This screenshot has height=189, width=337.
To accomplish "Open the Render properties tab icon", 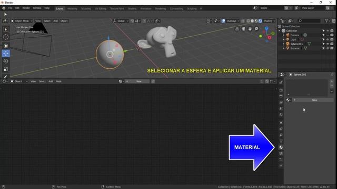I will [x=281, y=90].
